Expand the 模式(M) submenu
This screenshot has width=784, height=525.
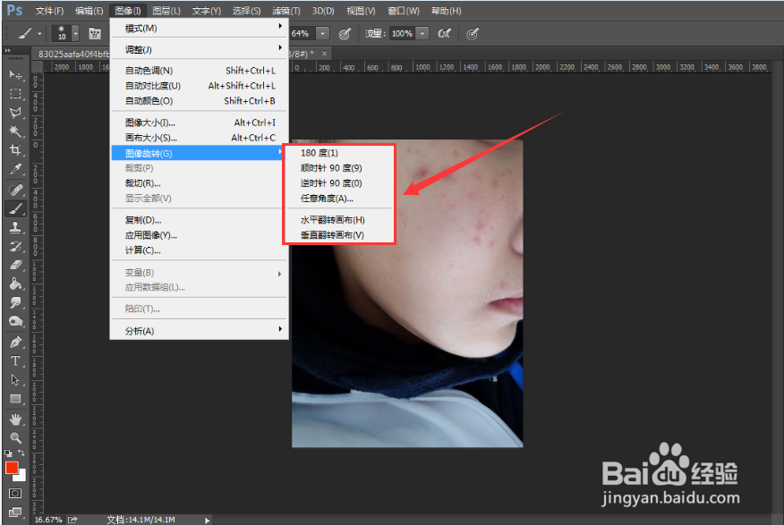(x=199, y=28)
